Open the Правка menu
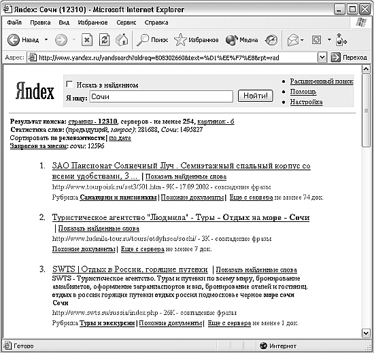Viewport: 374px width, 353px height. tap(40, 22)
